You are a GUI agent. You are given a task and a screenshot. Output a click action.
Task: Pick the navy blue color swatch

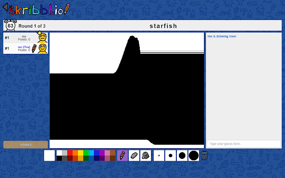[97, 158]
